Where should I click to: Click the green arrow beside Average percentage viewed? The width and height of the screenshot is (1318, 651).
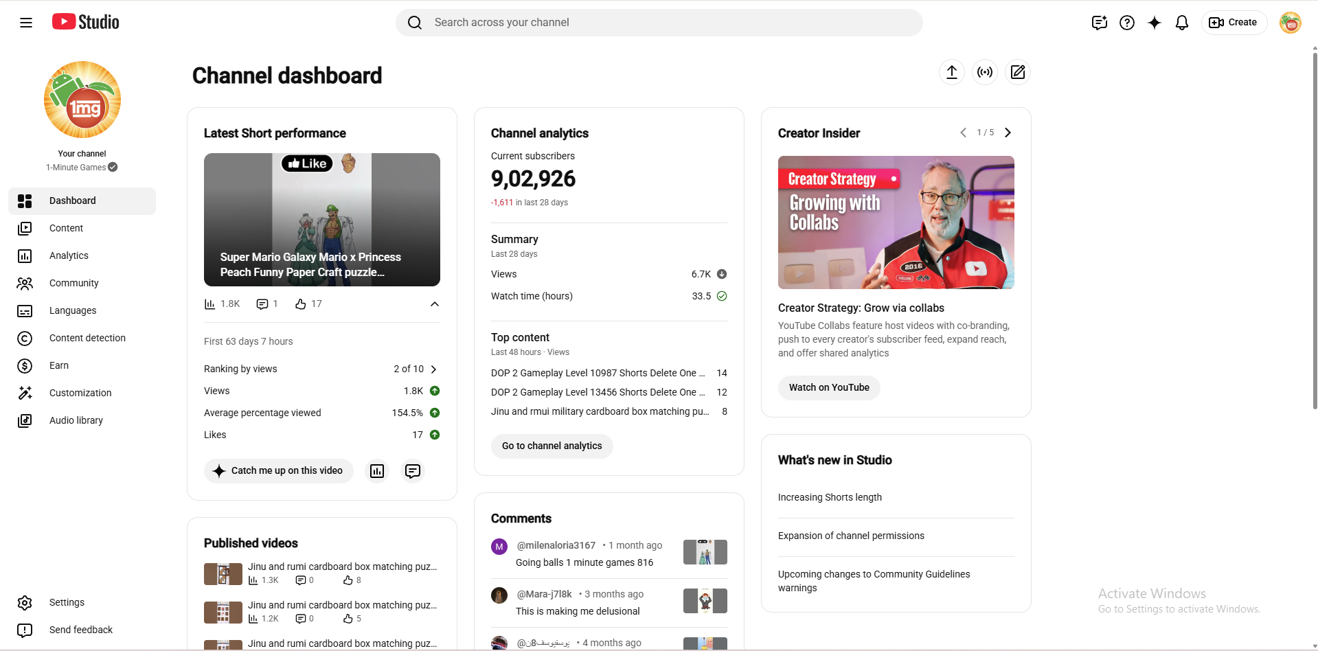pyautogui.click(x=435, y=413)
